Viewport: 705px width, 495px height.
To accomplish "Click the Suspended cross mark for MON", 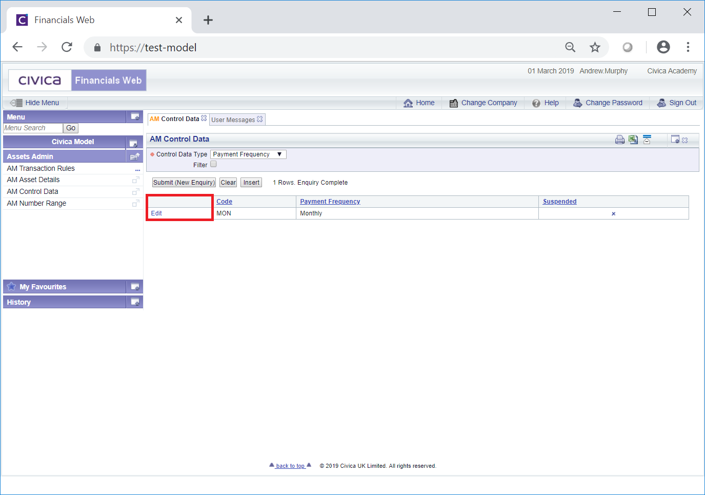I will click(613, 214).
